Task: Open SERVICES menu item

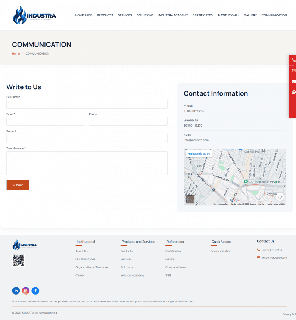Action: pos(125,15)
